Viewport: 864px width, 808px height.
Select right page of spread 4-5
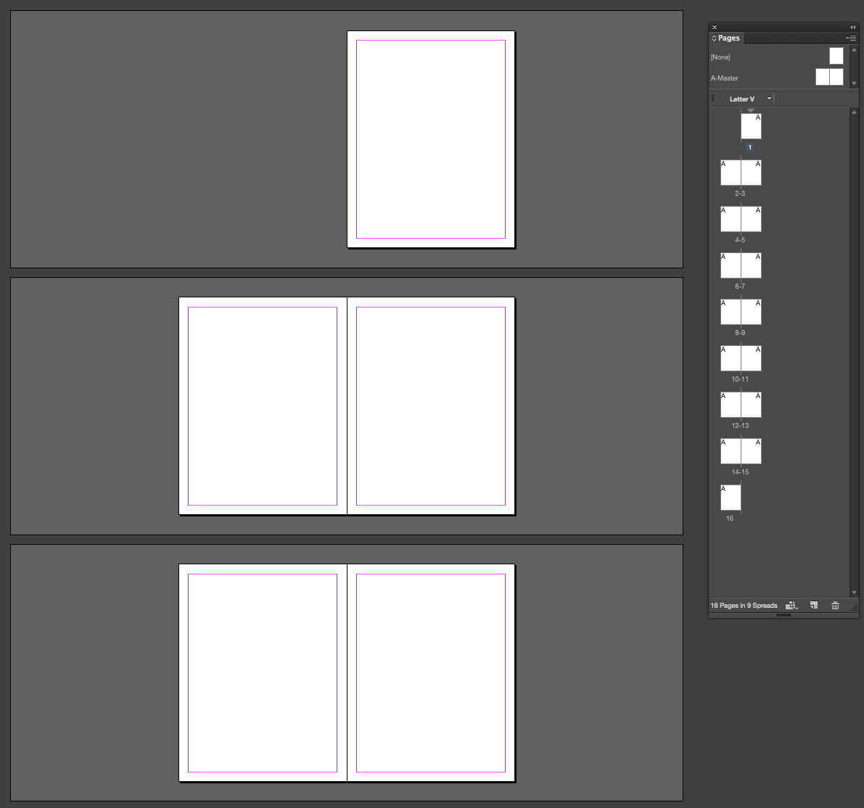(x=751, y=218)
